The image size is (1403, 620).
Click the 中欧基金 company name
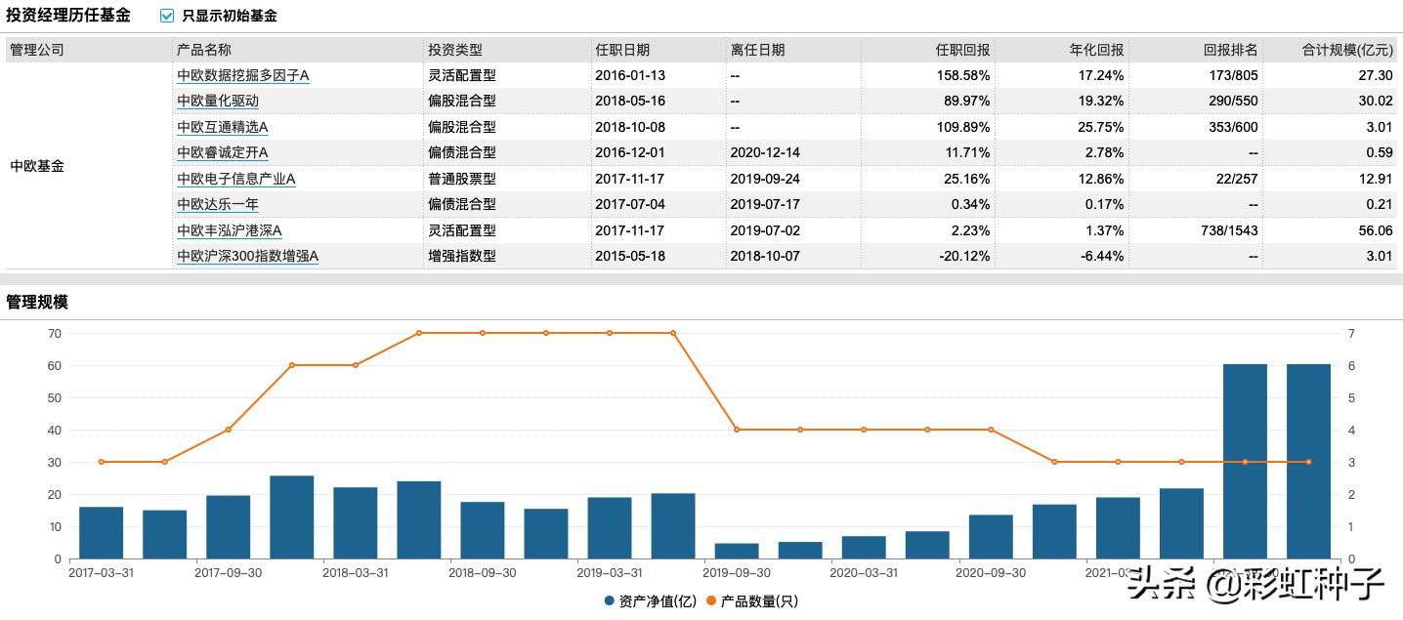pyautogui.click(x=36, y=166)
